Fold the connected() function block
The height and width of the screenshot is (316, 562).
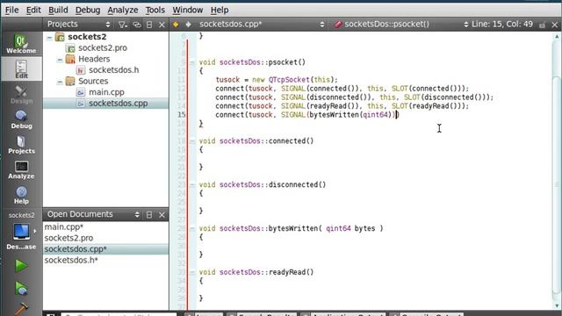192,141
